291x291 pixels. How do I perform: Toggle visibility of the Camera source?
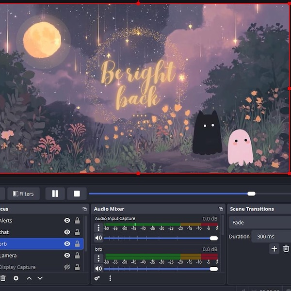(67, 256)
